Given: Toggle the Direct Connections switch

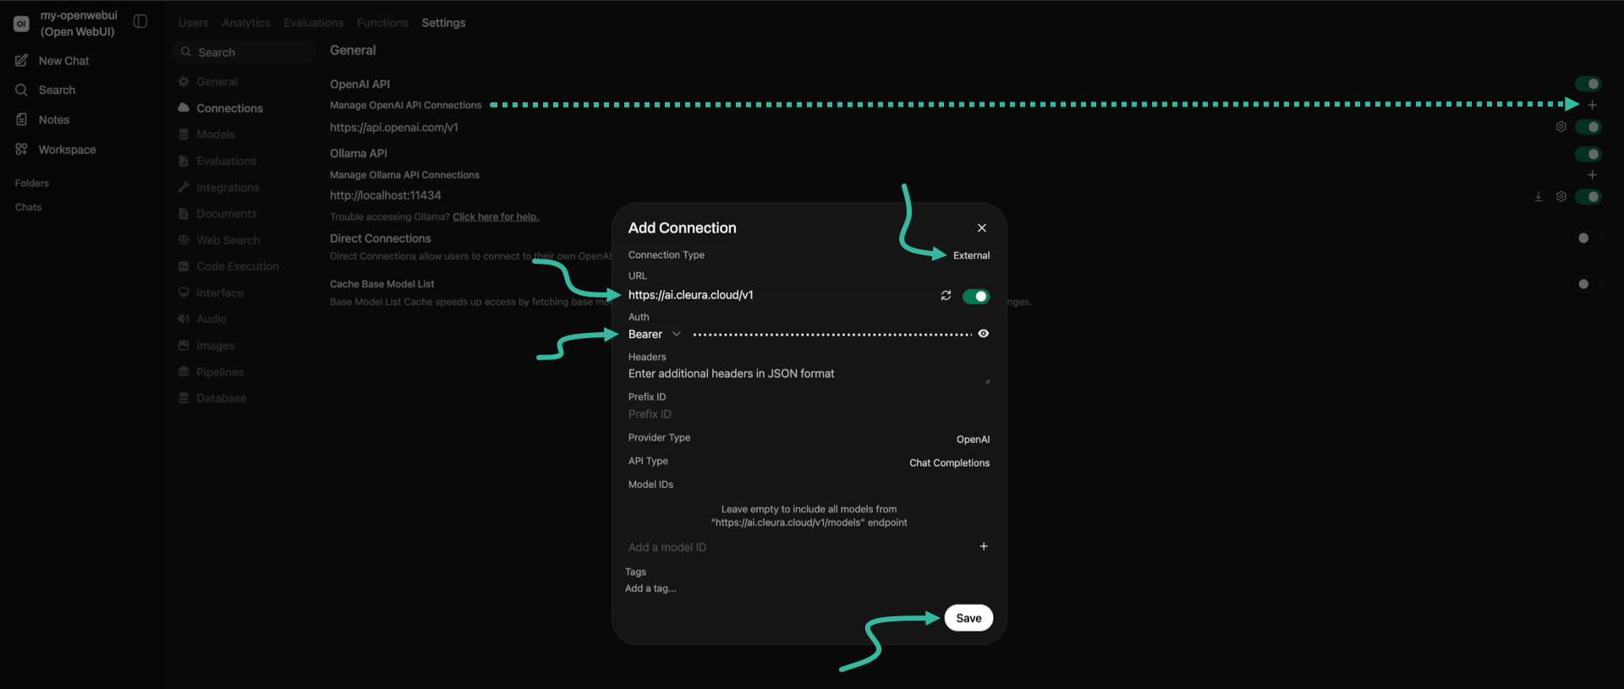Looking at the screenshot, I should (1588, 238).
